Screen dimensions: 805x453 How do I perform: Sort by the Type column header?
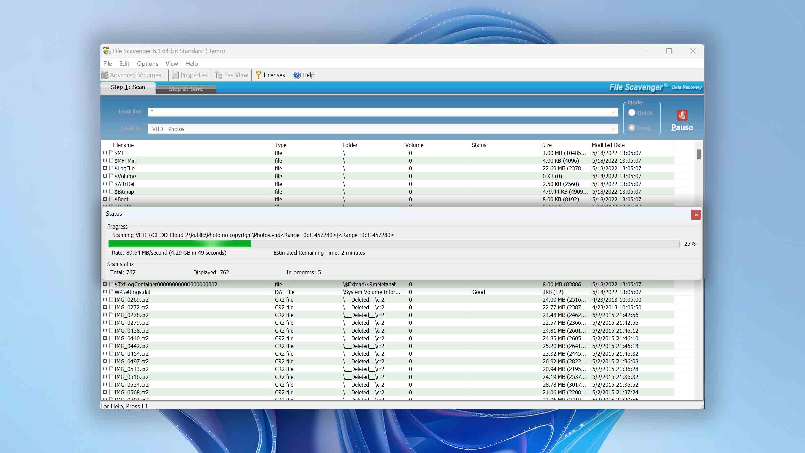pos(280,145)
